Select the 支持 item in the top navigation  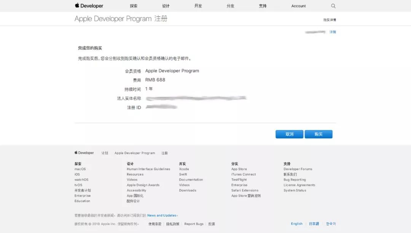(x=263, y=6)
